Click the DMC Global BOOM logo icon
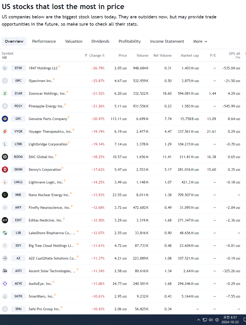This screenshot has width=246, height=325. pos(5,157)
